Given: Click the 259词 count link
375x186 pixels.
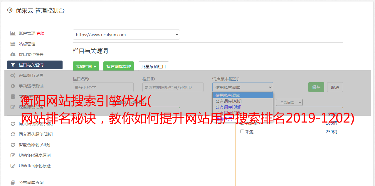Looking at the screenshot, I should point(331,132).
